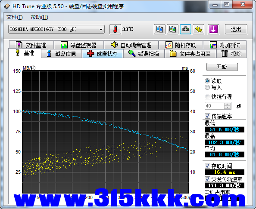Click the copy screenshot to clipboard icon

[172, 29]
